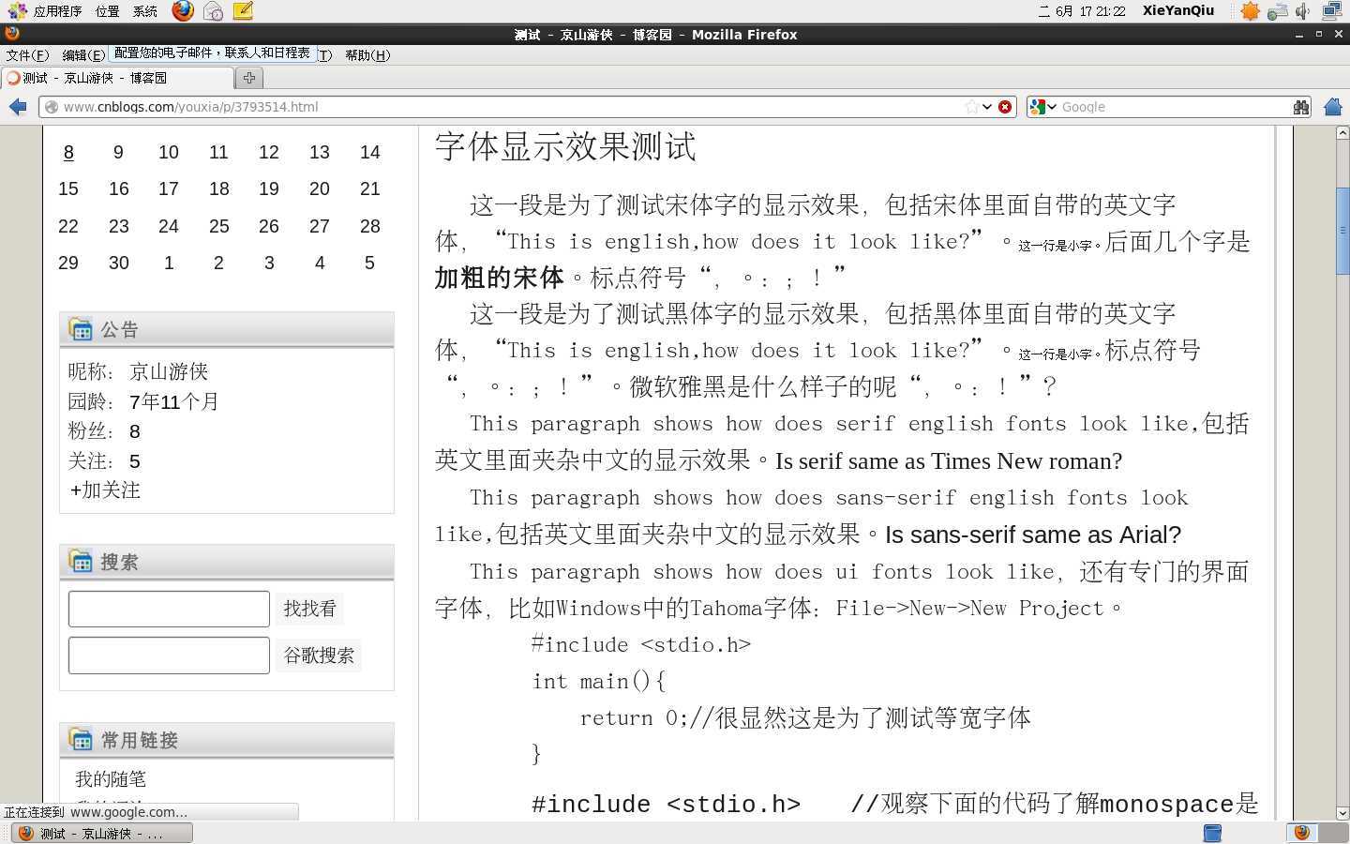The height and width of the screenshot is (844, 1350).
Task: Open the network connection tray icon
Action: pyautogui.click(x=1277, y=11)
